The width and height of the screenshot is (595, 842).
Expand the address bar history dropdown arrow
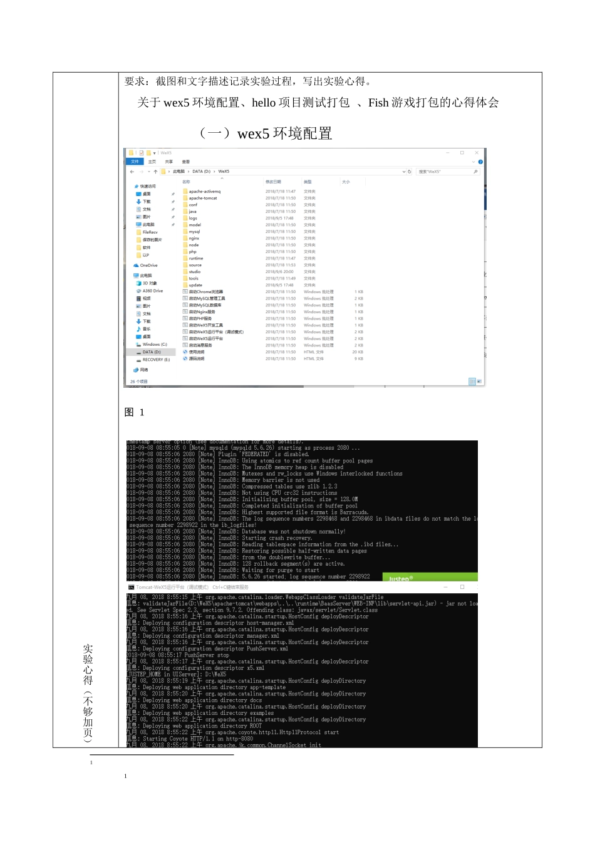[x=403, y=171]
